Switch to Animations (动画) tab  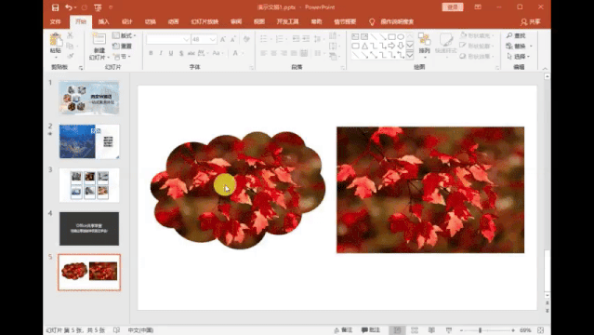coord(174,21)
